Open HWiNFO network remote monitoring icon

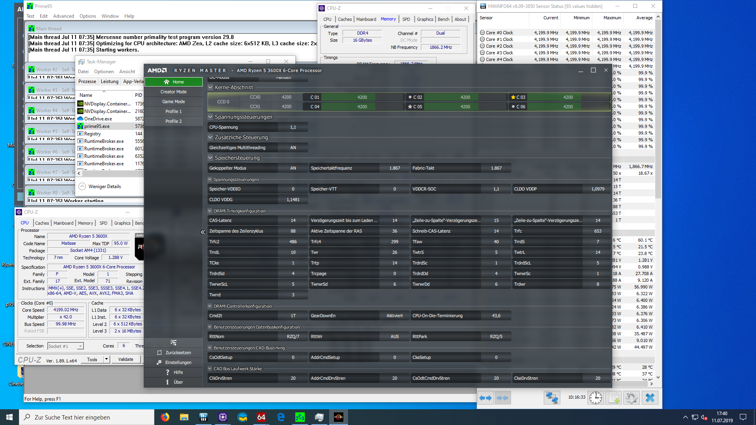point(552,398)
